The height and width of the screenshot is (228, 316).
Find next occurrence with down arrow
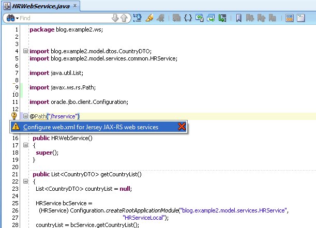pos(115,18)
